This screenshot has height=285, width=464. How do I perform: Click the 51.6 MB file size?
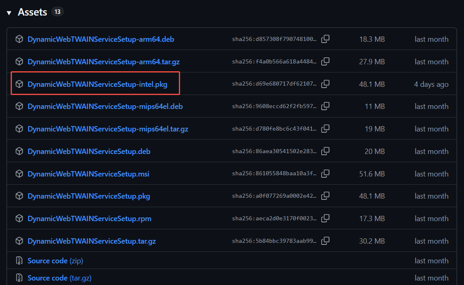(x=372, y=174)
